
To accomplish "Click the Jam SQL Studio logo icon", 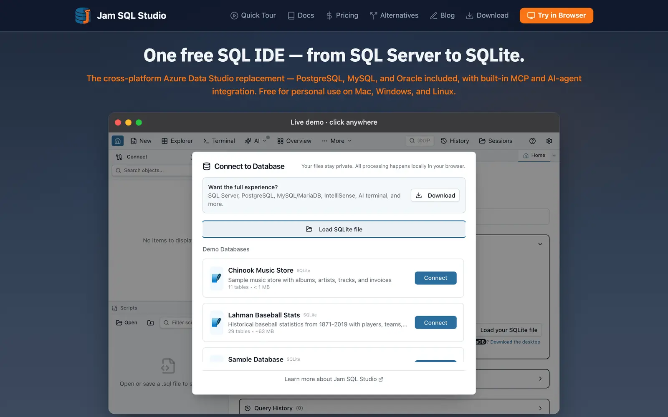I will tap(83, 15).
